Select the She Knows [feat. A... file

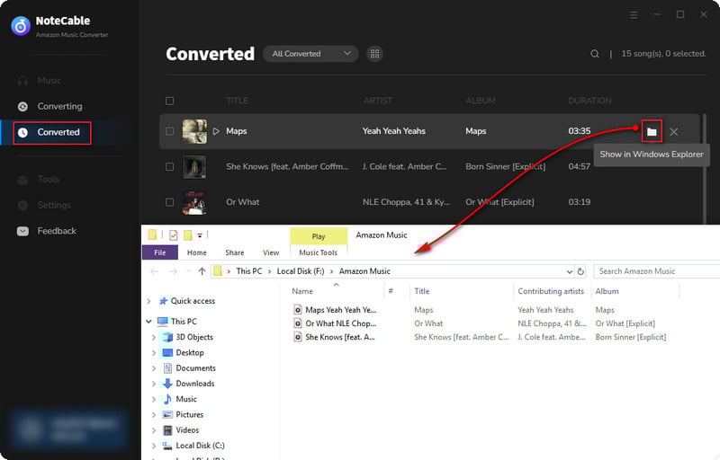[x=334, y=337]
